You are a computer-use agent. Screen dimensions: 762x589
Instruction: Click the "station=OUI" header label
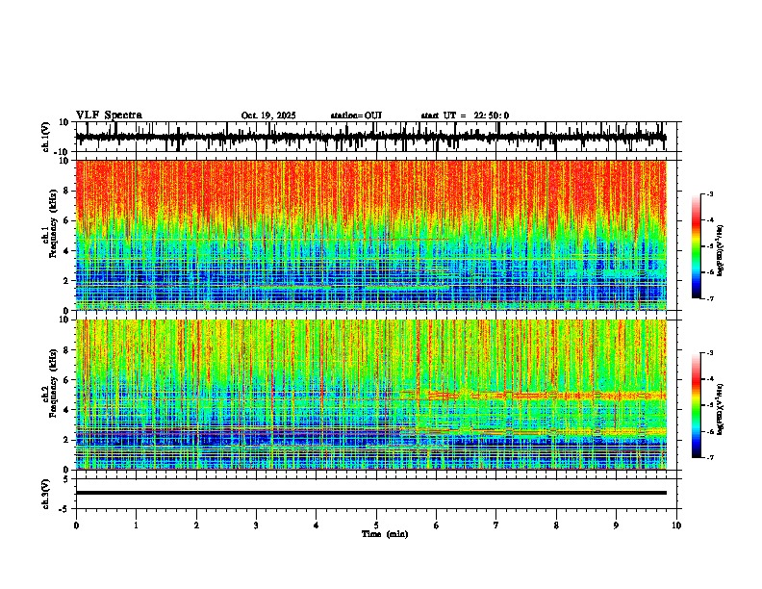point(356,115)
